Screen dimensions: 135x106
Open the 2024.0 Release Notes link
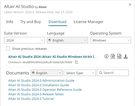pyautogui.click(x=36, y=94)
